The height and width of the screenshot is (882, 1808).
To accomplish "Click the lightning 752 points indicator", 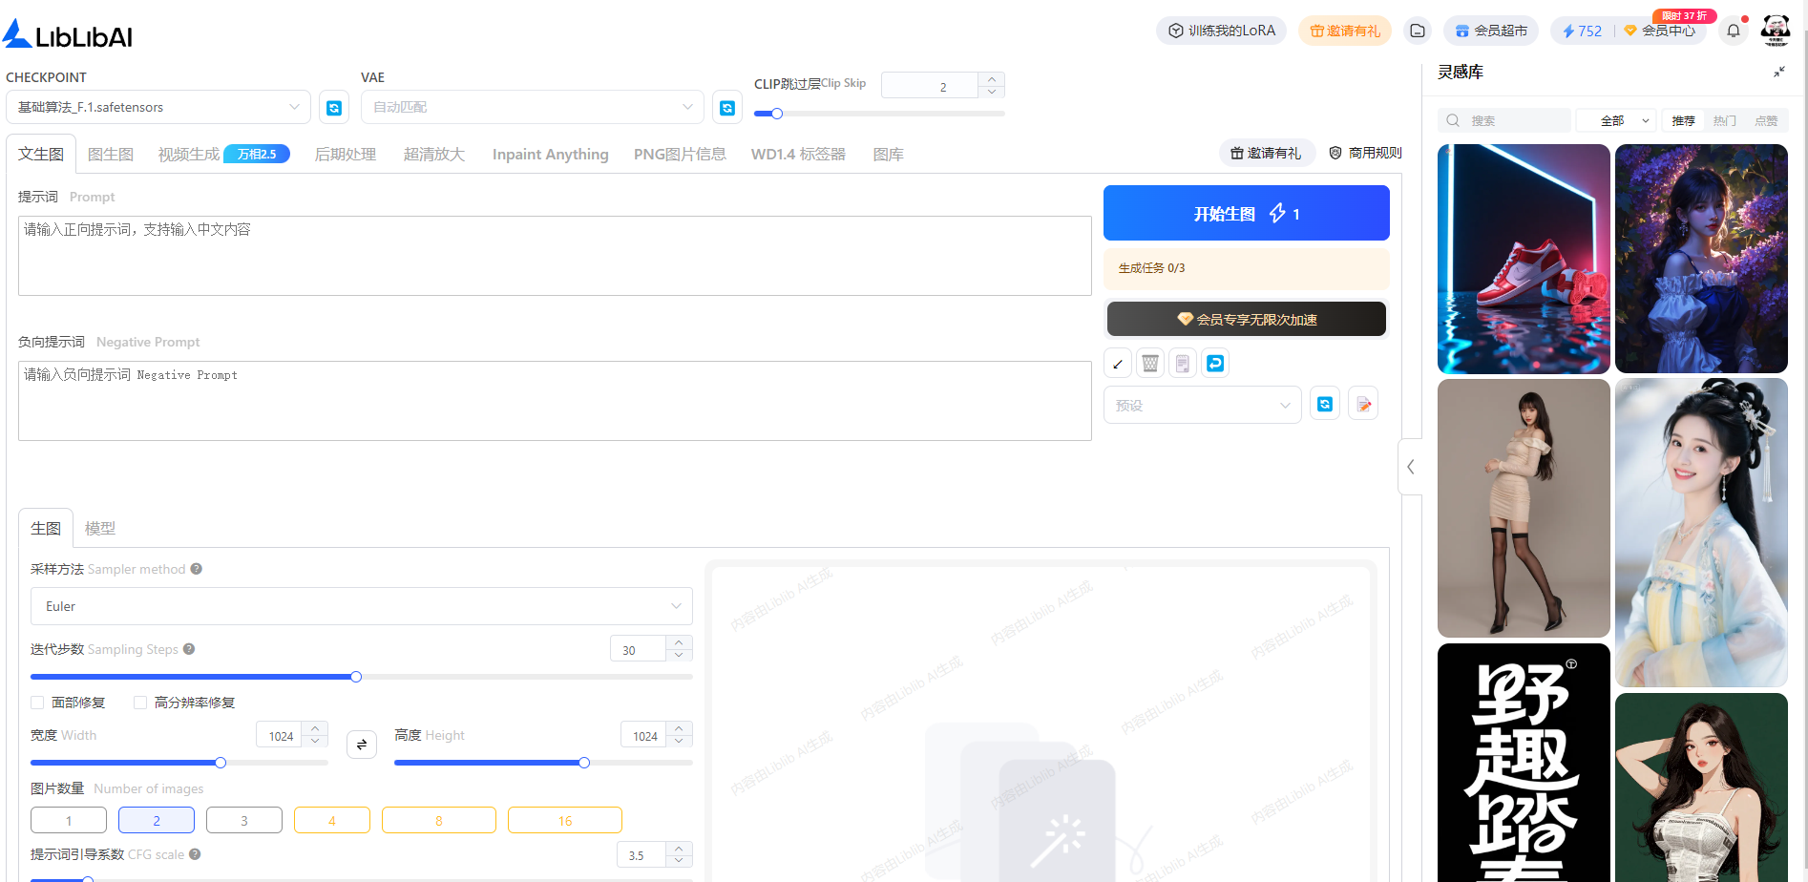I will pyautogui.click(x=1582, y=31).
